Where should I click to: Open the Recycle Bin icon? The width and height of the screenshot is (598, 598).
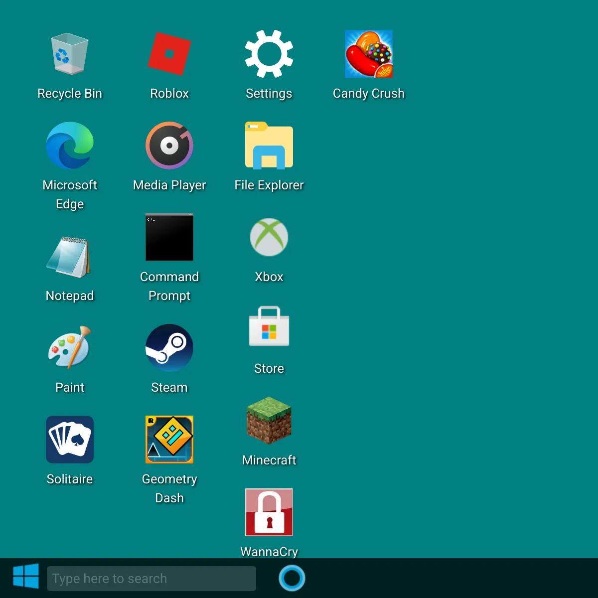(70, 54)
